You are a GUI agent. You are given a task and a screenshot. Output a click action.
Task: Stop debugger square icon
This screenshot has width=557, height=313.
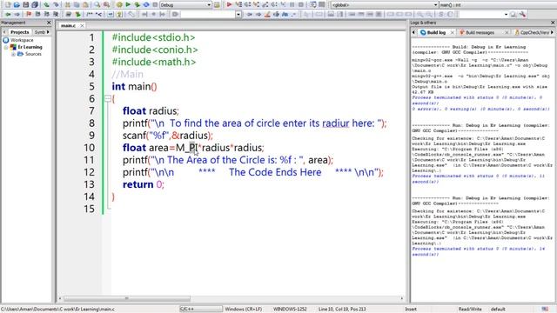[x=301, y=5]
